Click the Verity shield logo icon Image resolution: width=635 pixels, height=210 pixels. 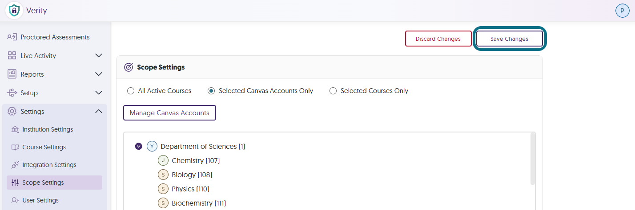(x=14, y=11)
